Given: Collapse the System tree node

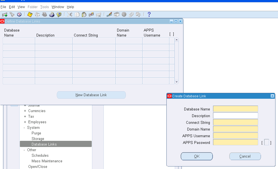Looking at the screenshot, I should pos(24,128).
